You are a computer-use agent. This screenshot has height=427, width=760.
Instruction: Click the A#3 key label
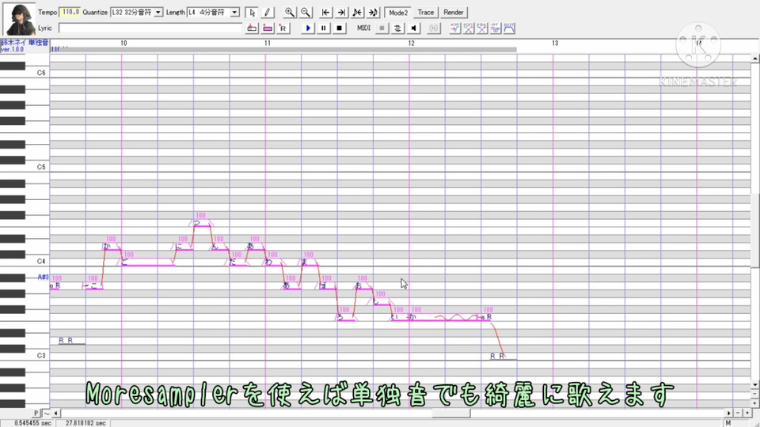pos(43,277)
